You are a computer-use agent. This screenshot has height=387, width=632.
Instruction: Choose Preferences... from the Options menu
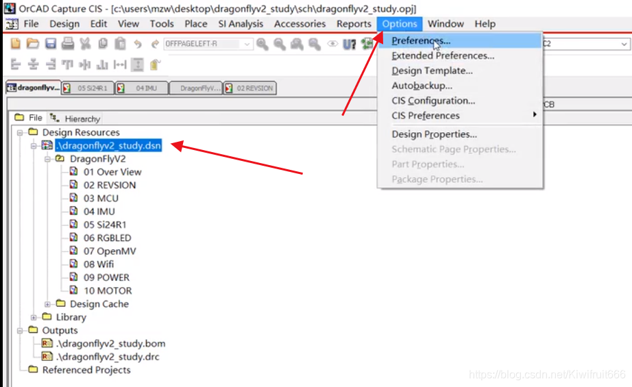tap(420, 41)
